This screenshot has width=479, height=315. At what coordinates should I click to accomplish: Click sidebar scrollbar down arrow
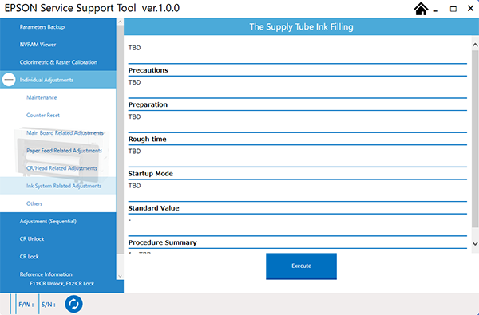point(120,276)
